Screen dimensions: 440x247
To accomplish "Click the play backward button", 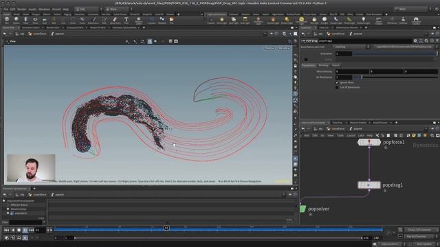I will click(12, 230).
